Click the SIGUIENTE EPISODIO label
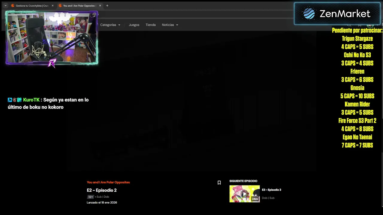Screen dimensions: 383x215 tap(243, 181)
